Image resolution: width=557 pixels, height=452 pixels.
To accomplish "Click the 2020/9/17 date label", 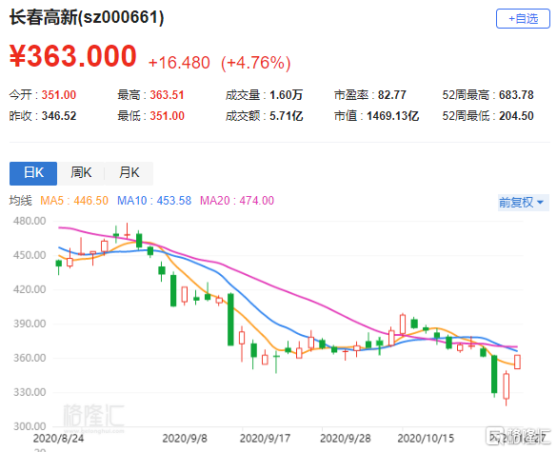I will coord(265,439).
